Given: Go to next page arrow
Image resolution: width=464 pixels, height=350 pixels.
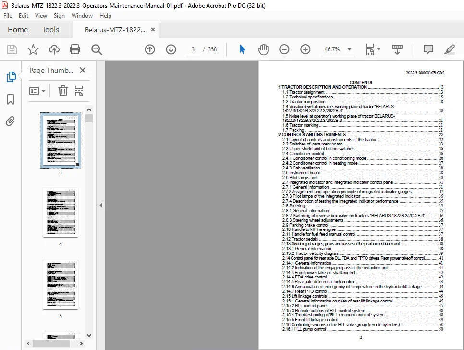Looking at the screenshot, I should coord(171,49).
